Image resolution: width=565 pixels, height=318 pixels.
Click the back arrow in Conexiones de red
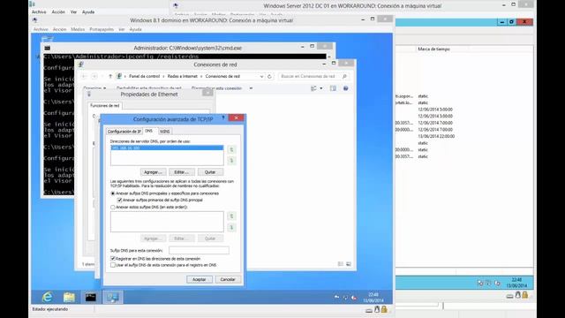85,77
